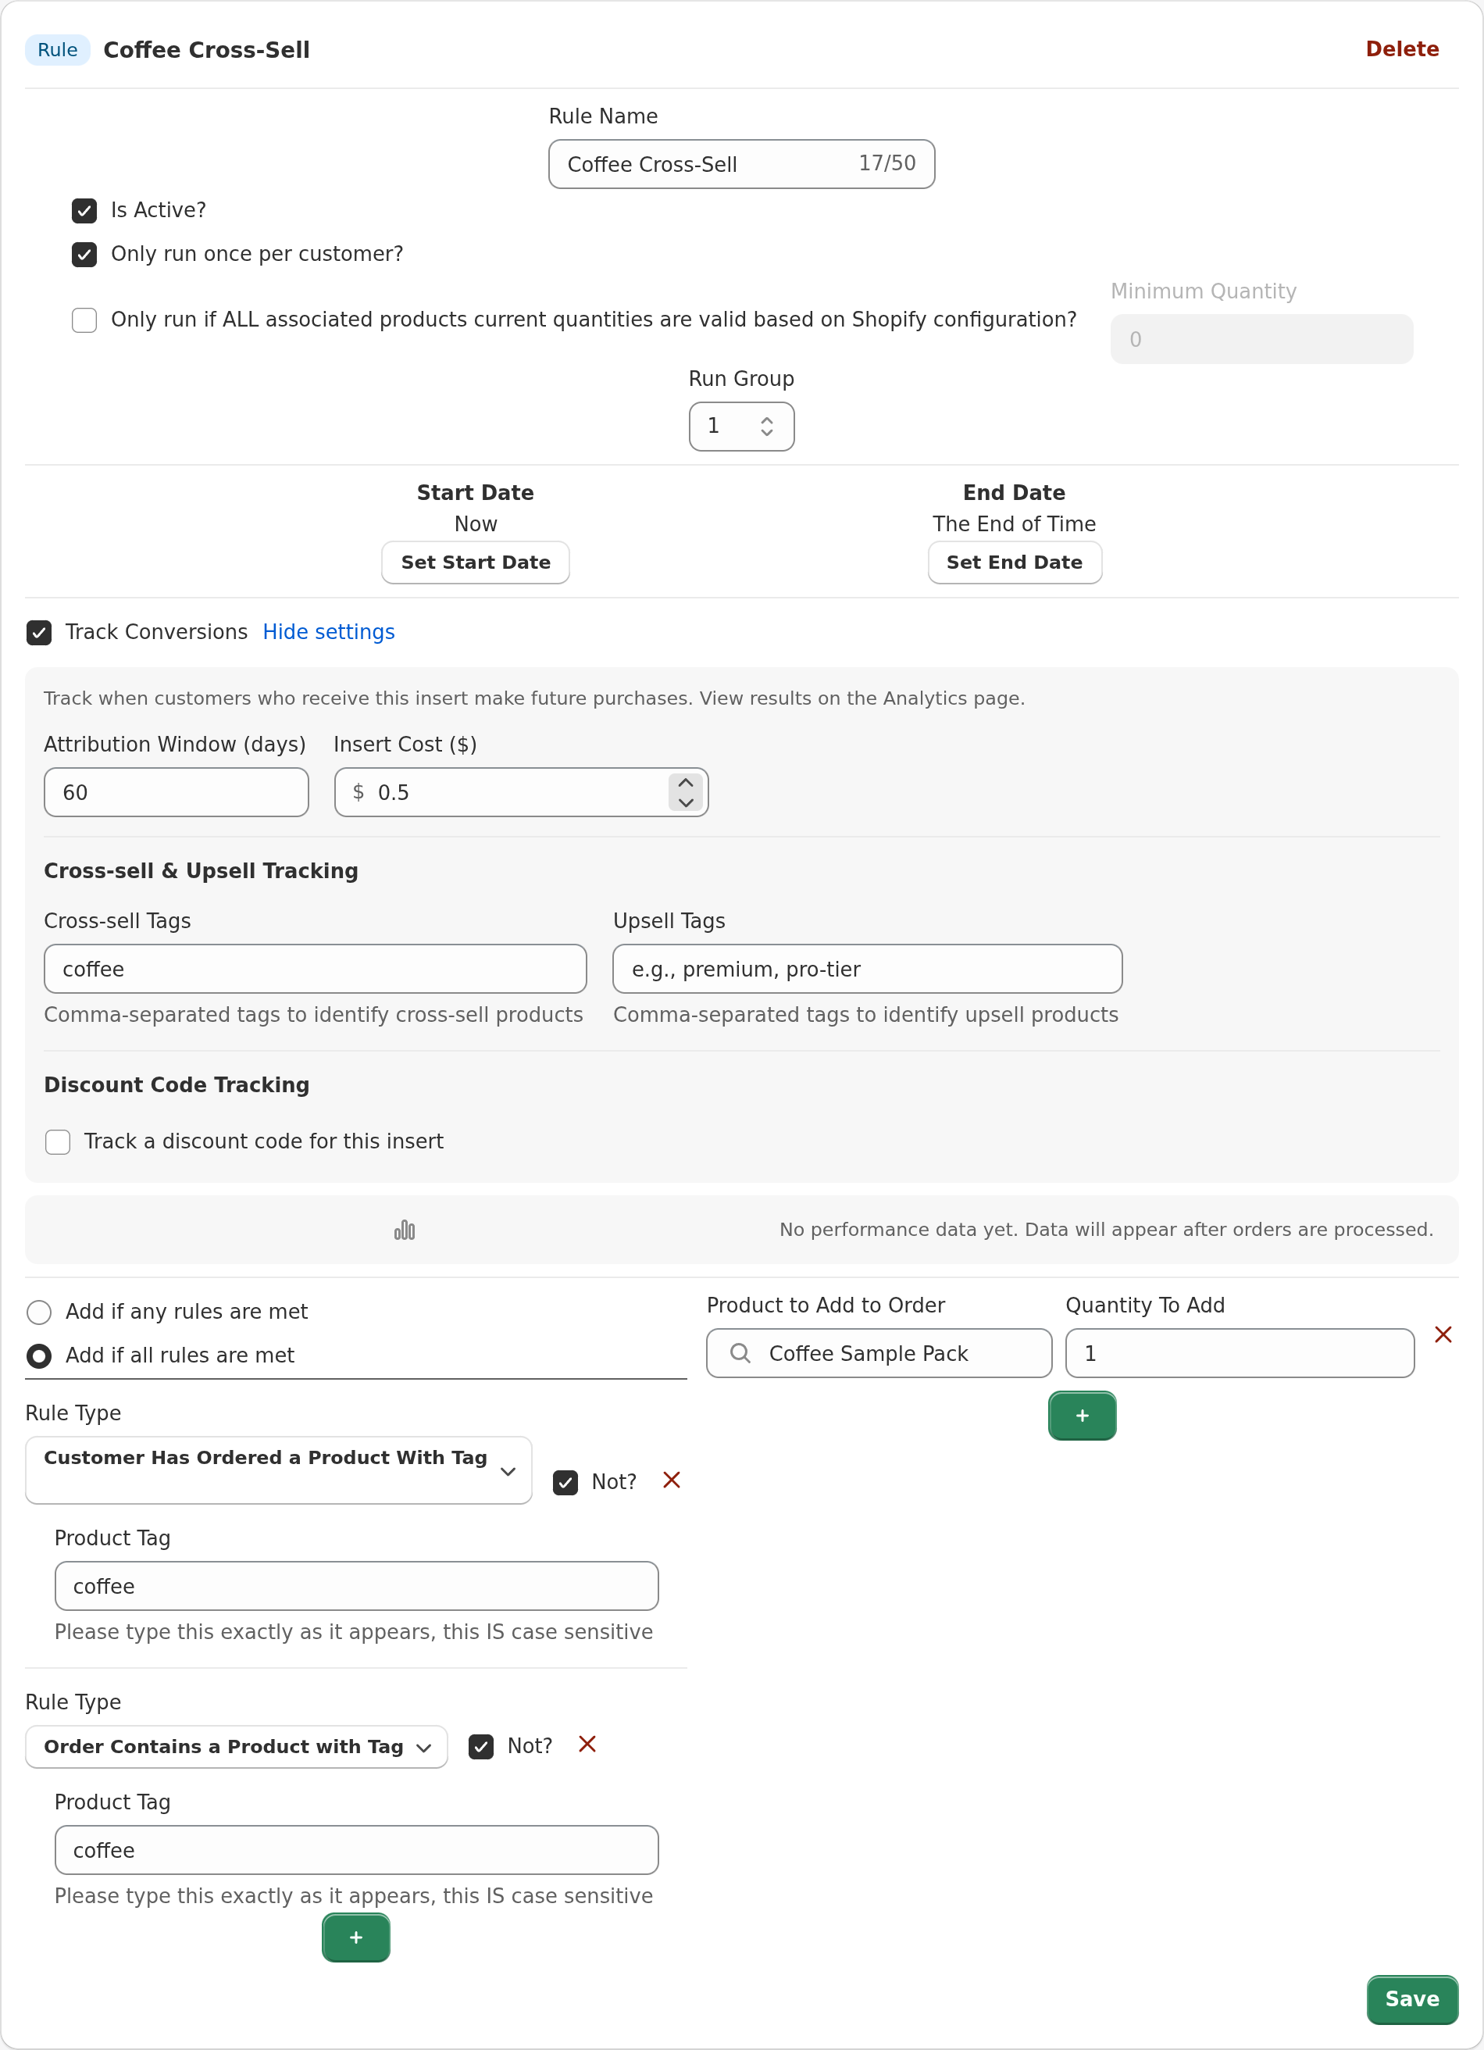Uncheck the Is Active checkbox
Viewport: 1484px width, 2050px height.
click(84, 211)
